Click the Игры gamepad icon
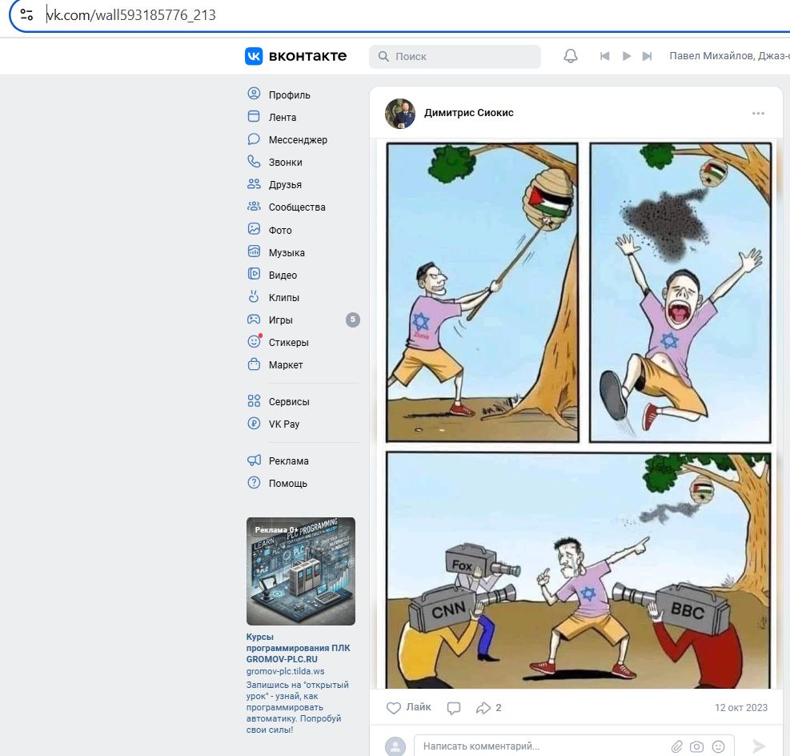This screenshot has height=756, width=790. coord(254,319)
